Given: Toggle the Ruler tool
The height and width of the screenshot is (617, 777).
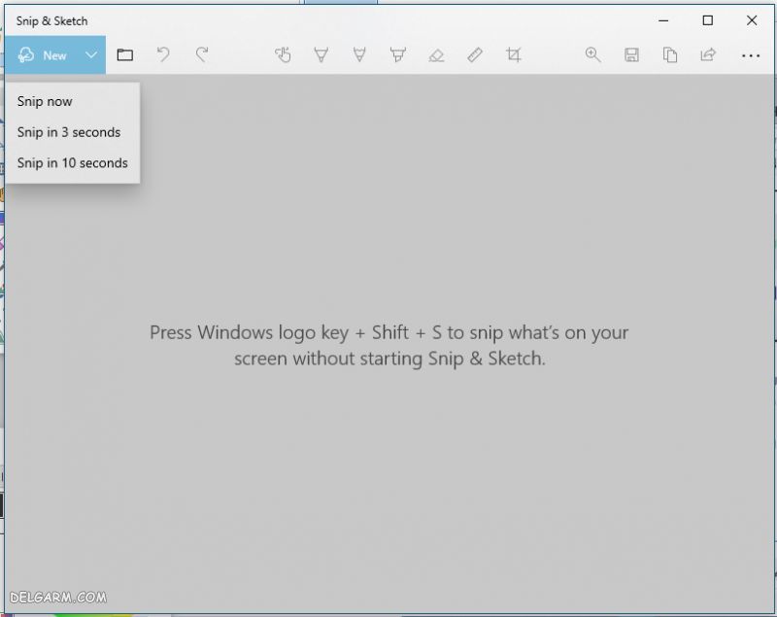Looking at the screenshot, I should [x=475, y=55].
